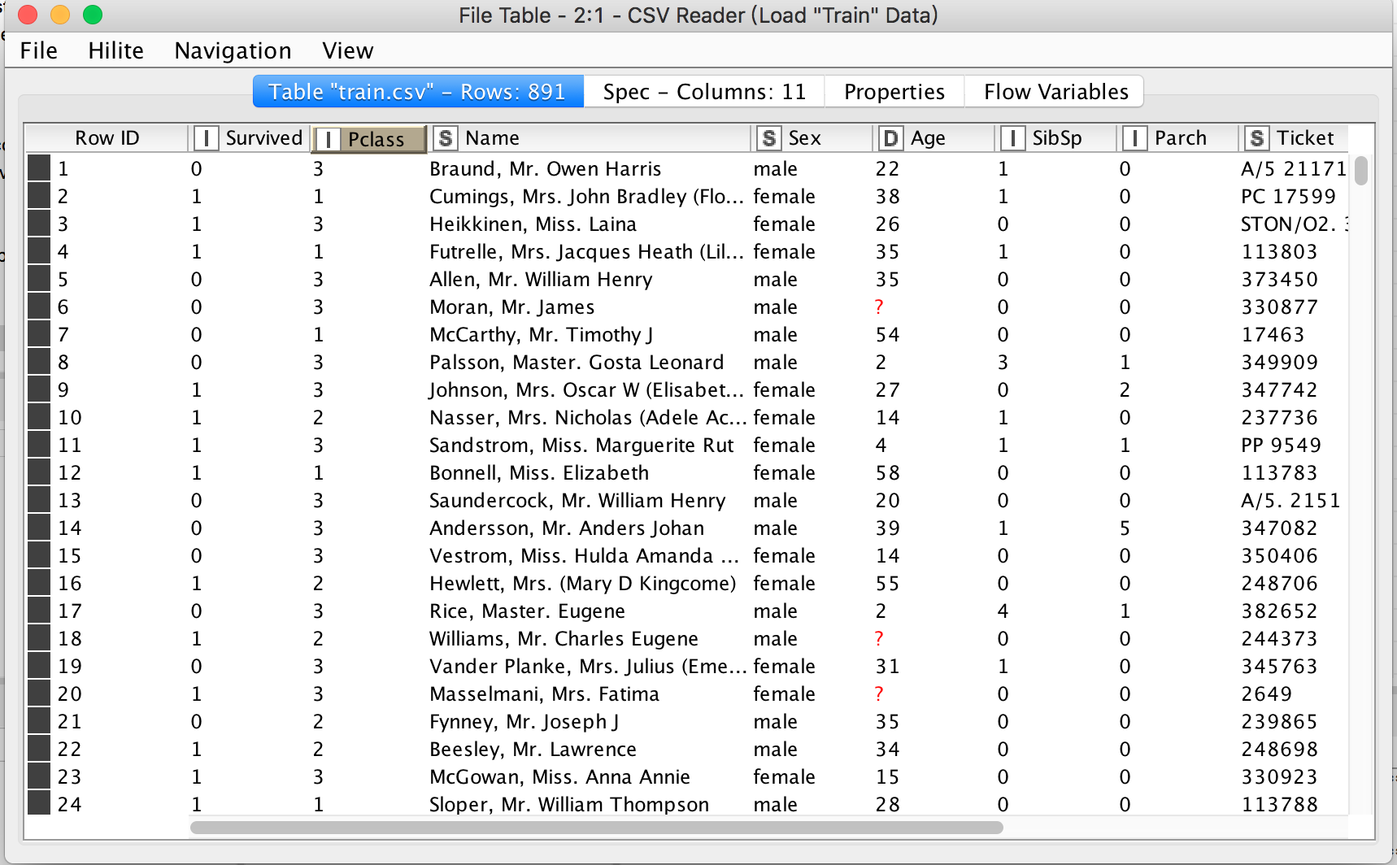
Task: Click the Age column header
Action: (934, 138)
